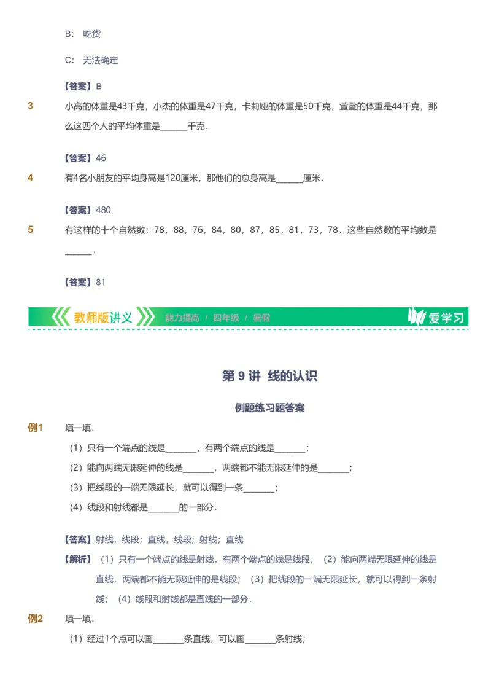Click the dashed green divider line
Image resolution: width=491 pixels, height=696 pixels.
click(245, 329)
